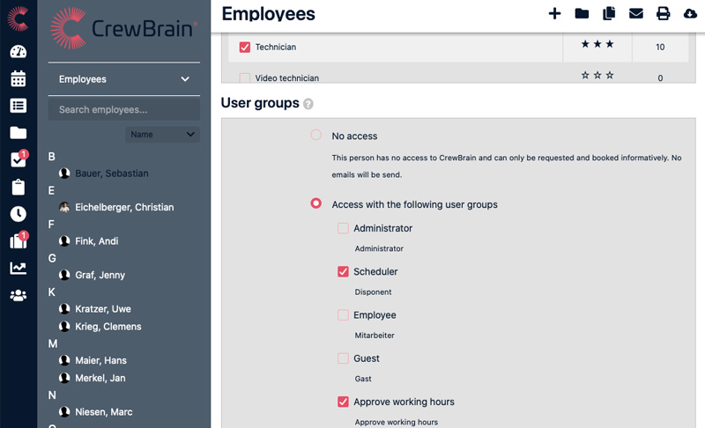Click the statistics chart icon in sidebar
The image size is (705, 428).
tap(19, 269)
